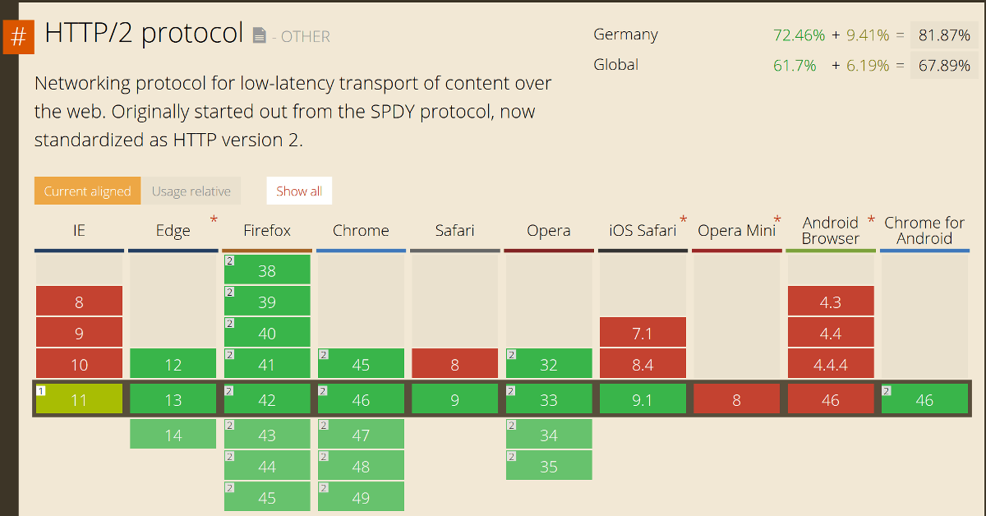Toggle "Show all" browser versions
Image resolution: width=986 pixels, height=516 pixels.
point(299,190)
